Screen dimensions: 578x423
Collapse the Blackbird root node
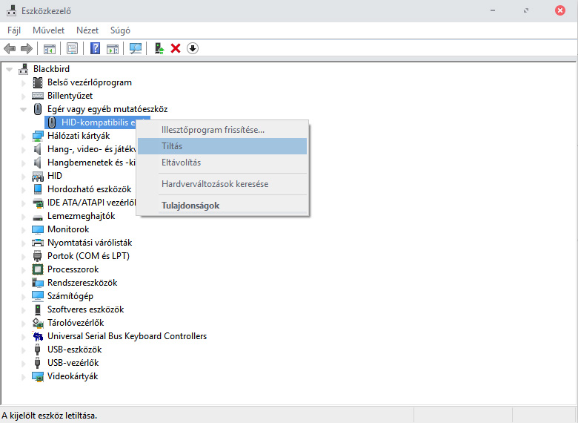tap(10, 69)
